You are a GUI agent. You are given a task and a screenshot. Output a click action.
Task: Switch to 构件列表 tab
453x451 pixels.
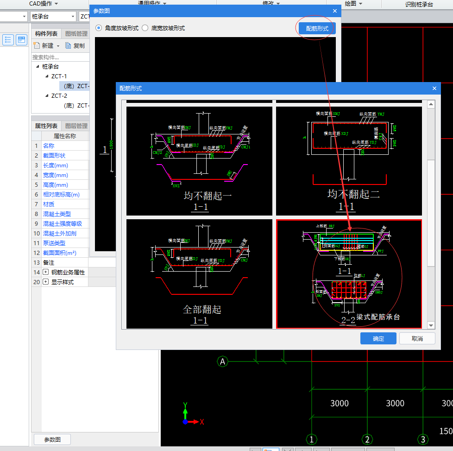click(46, 34)
